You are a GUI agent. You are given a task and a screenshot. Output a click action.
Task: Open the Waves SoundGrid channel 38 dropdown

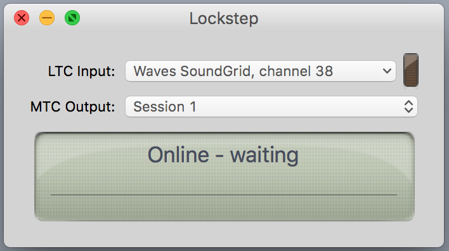point(261,71)
